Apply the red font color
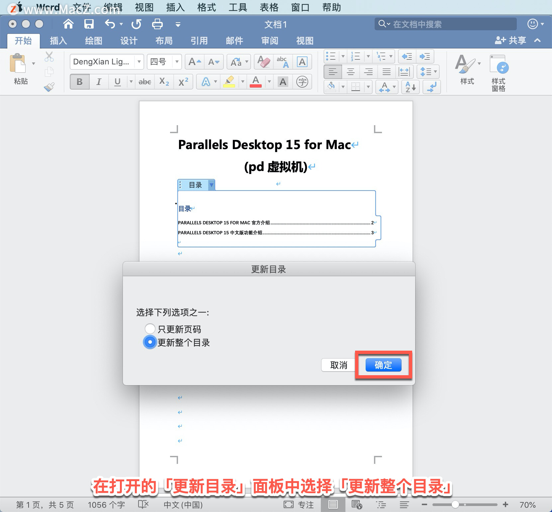The image size is (552, 512). (x=256, y=82)
